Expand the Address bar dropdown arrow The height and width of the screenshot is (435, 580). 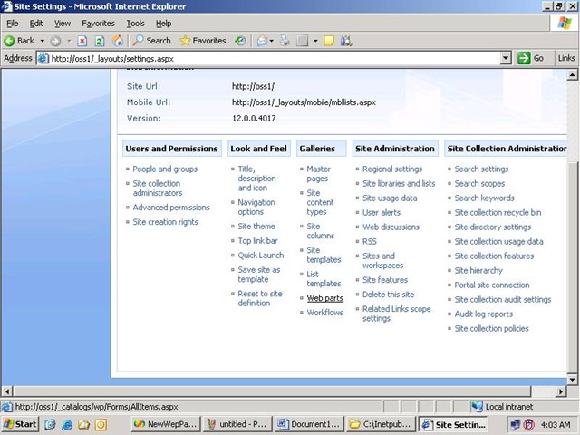click(x=506, y=58)
